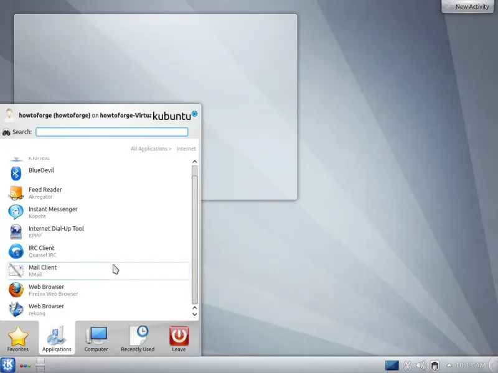Click the Internet Dial-Up Tool label

56,228
